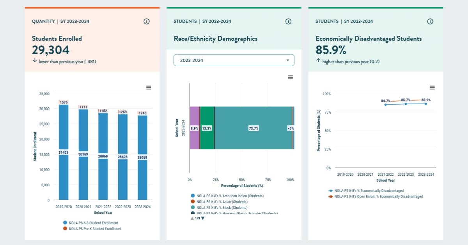Open the export menu on the enrollment chart

(x=148, y=87)
